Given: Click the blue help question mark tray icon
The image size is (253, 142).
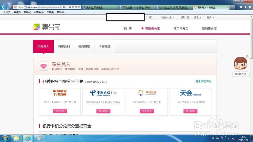Looking at the screenshot, I should (221, 138).
